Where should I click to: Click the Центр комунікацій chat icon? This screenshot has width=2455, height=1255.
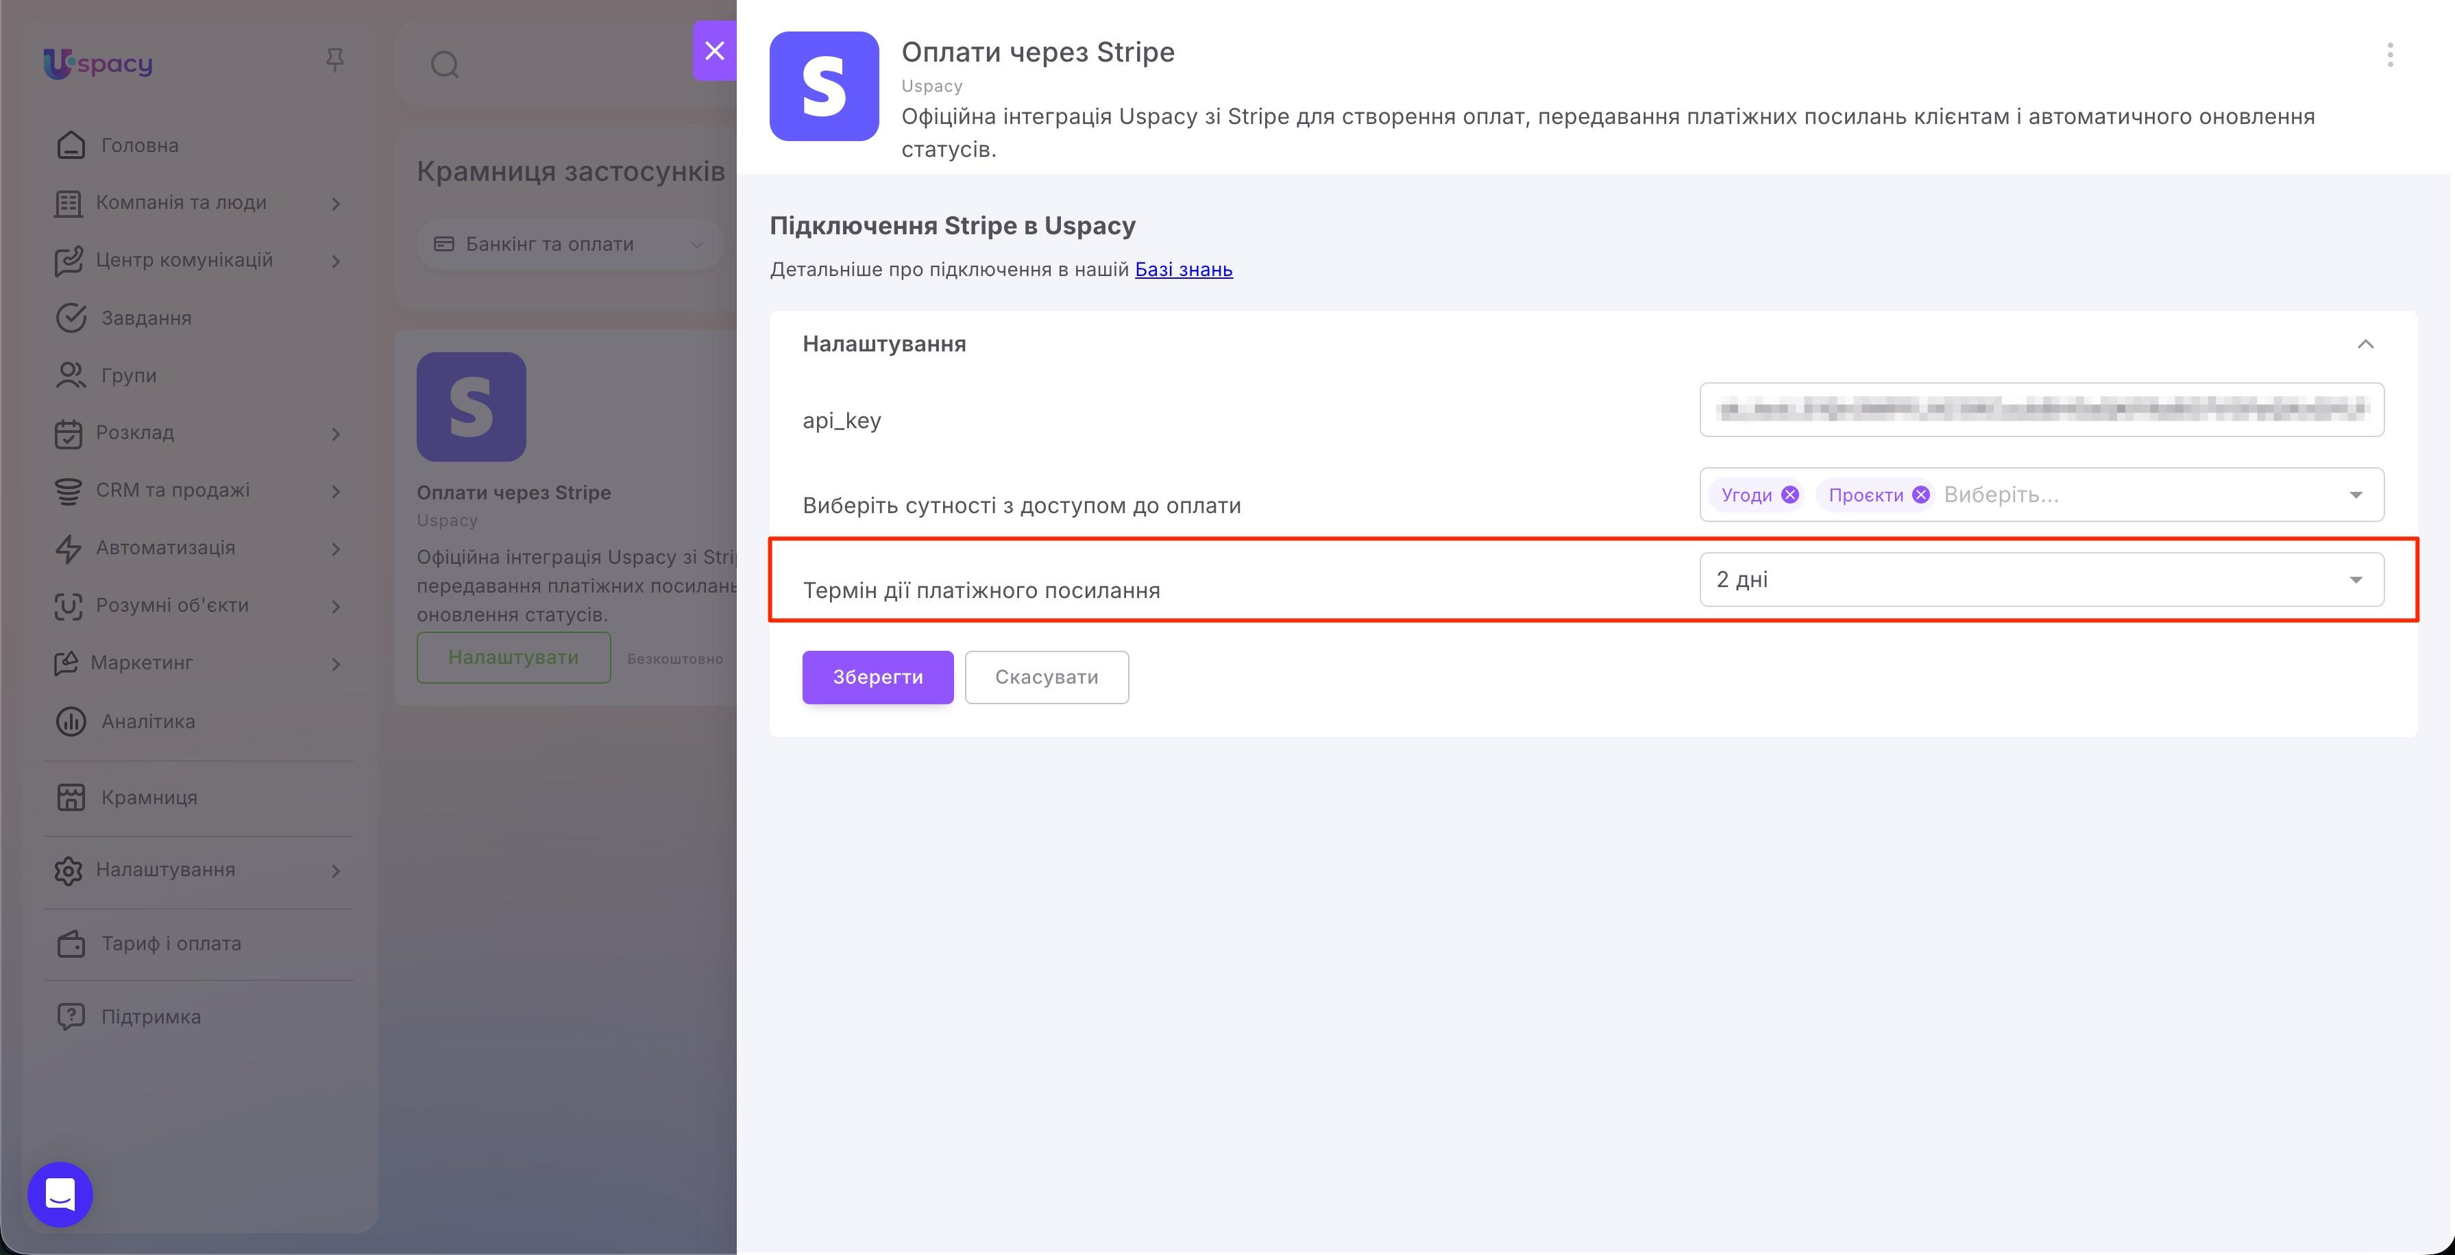coord(69,261)
